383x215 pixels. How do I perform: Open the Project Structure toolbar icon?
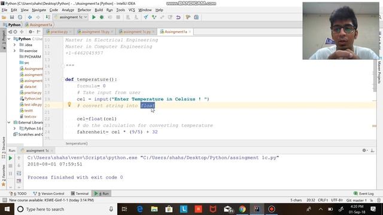pyautogui.click(x=196, y=17)
